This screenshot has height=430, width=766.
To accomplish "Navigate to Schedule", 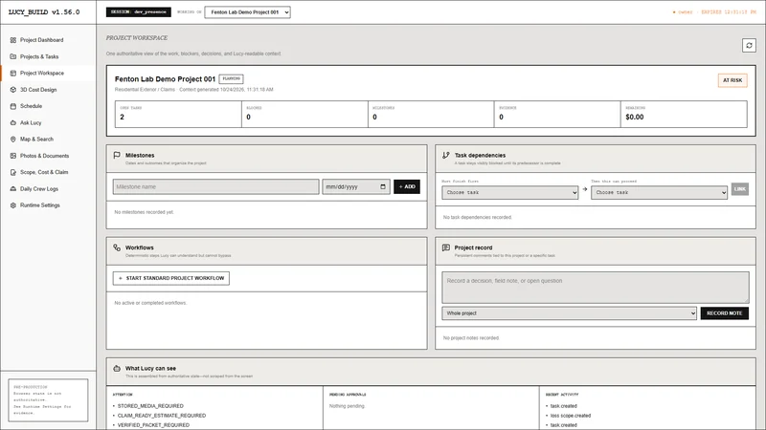I will click(x=31, y=106).
